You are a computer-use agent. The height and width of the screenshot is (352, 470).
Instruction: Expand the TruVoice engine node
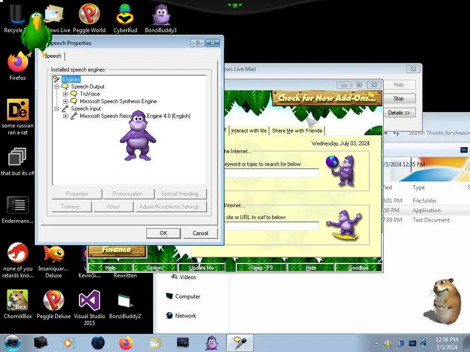pos(65,94)
